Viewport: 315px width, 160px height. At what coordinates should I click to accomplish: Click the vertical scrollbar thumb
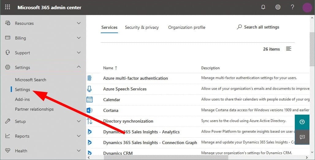coord(312,49)
